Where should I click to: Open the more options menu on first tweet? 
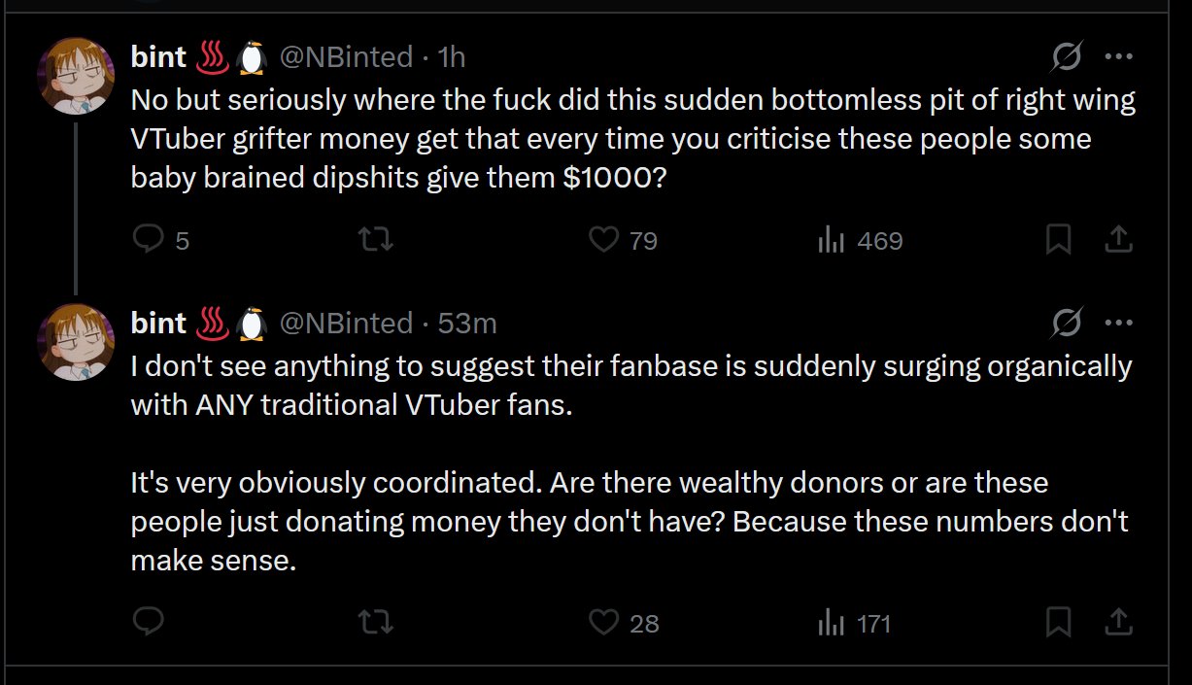point(1119,57)
